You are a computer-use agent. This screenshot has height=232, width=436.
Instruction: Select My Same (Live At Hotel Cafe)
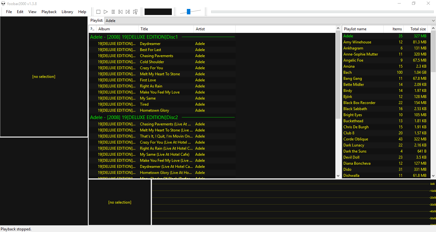(x=162, y=154)
